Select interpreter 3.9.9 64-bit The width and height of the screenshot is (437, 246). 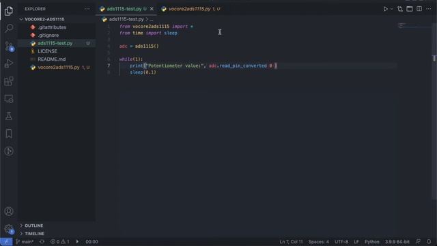[x=397, y=242]
